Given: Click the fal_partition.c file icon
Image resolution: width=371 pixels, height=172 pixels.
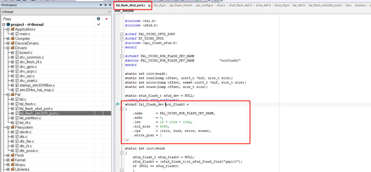Looking at the screenshot, I should (17, 118).
